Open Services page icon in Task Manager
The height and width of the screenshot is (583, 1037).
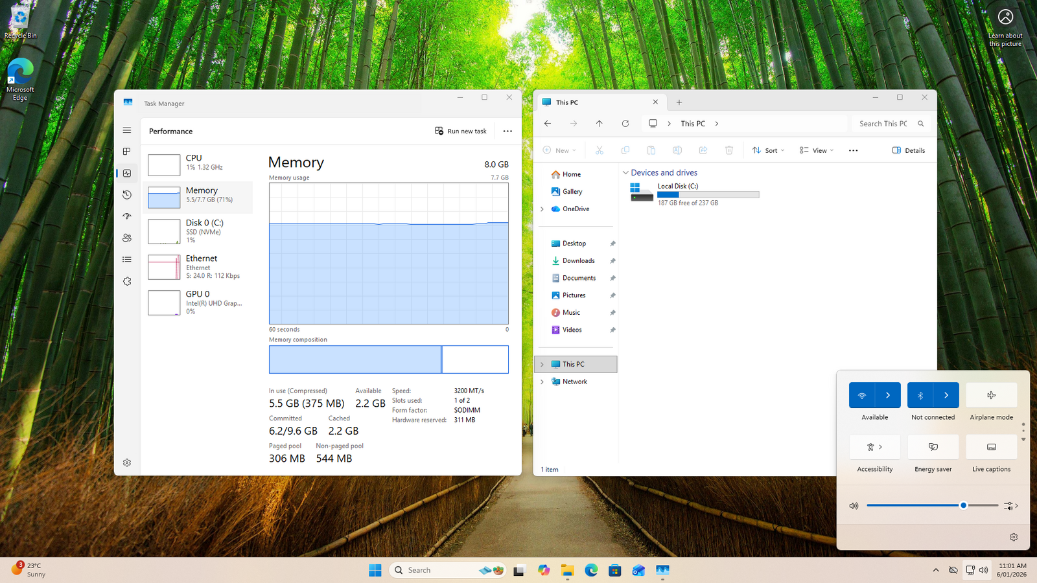127,281
